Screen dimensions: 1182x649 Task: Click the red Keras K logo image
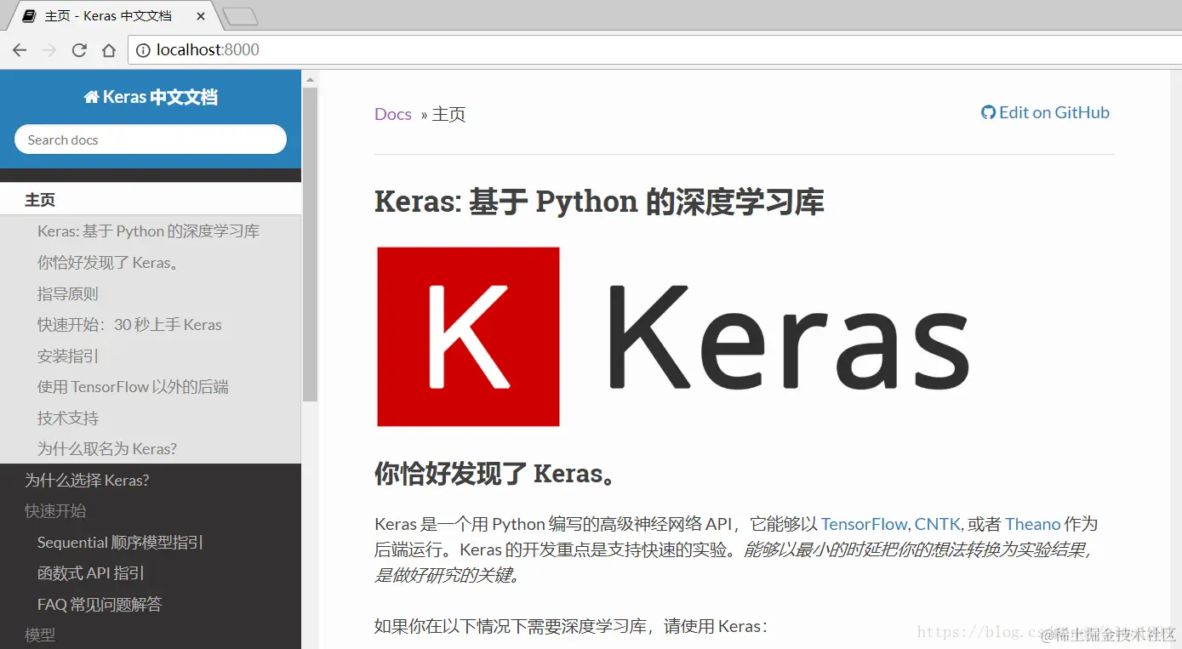click(x=468, y=337)
